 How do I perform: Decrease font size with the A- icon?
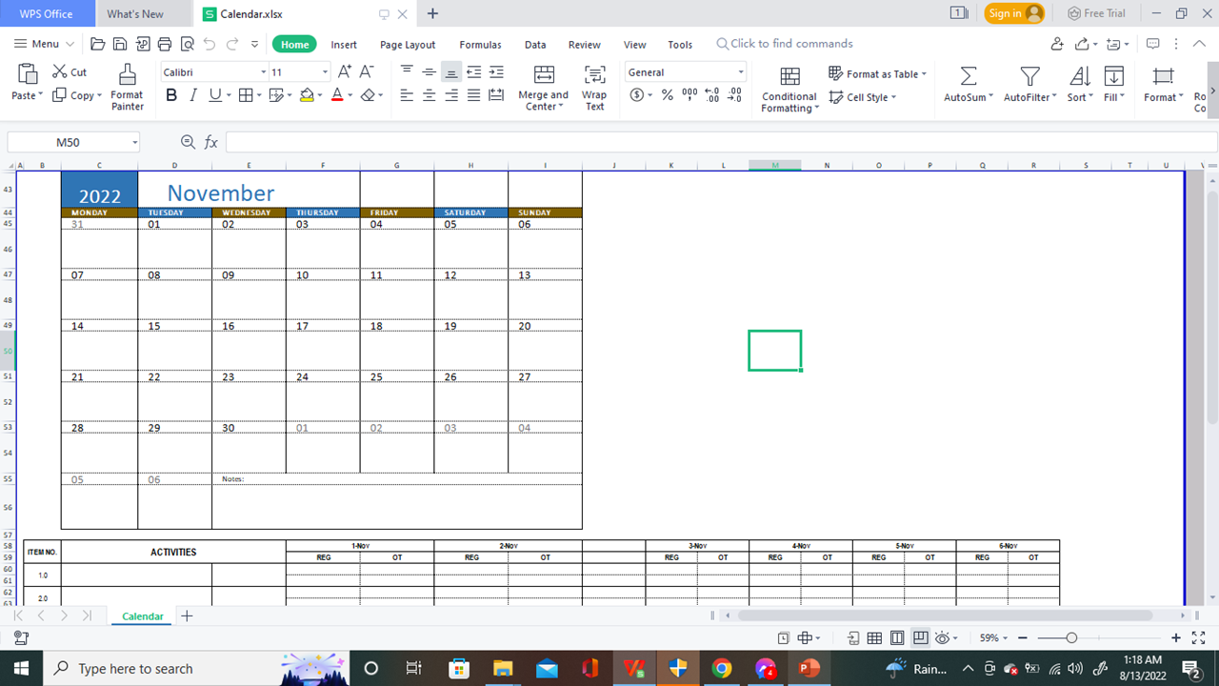(x=367, y=71)
